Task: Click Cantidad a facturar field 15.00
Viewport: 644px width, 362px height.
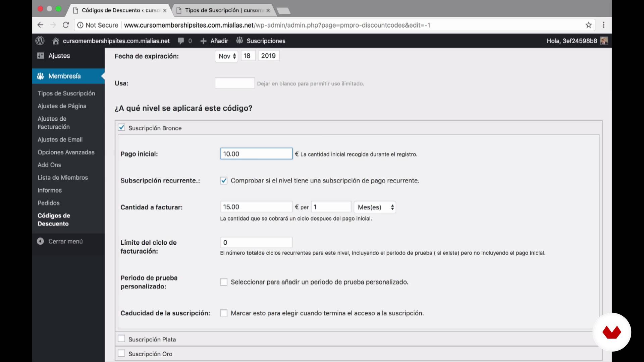Action: point(256,207)
